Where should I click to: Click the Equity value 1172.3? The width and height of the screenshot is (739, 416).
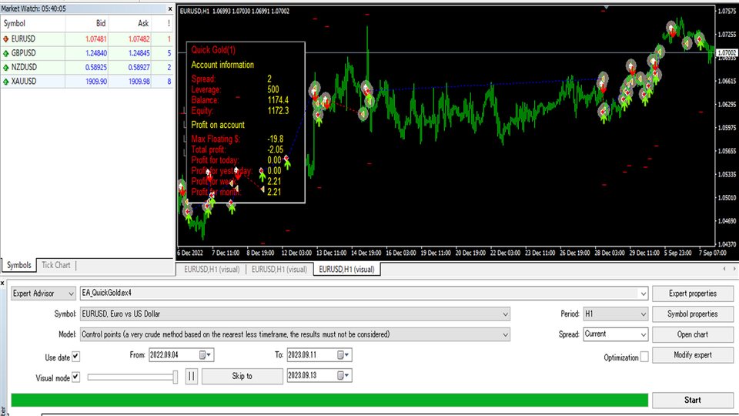click(x=278, y=111)
